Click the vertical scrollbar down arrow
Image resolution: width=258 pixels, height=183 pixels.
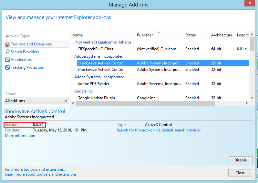point(252,98)
